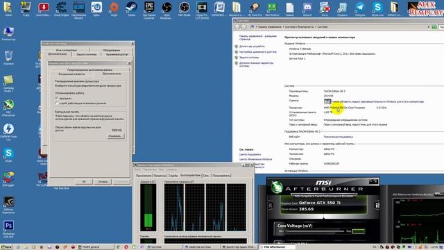Image resolution: width=444 pixels, height=250 pixels.
Task: Open the Defraggler desktop icon
Action: [8, 179]
